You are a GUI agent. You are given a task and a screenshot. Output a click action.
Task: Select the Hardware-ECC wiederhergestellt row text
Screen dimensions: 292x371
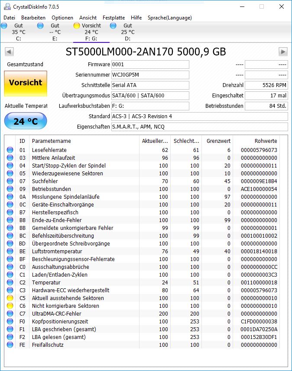pos(71,290)
